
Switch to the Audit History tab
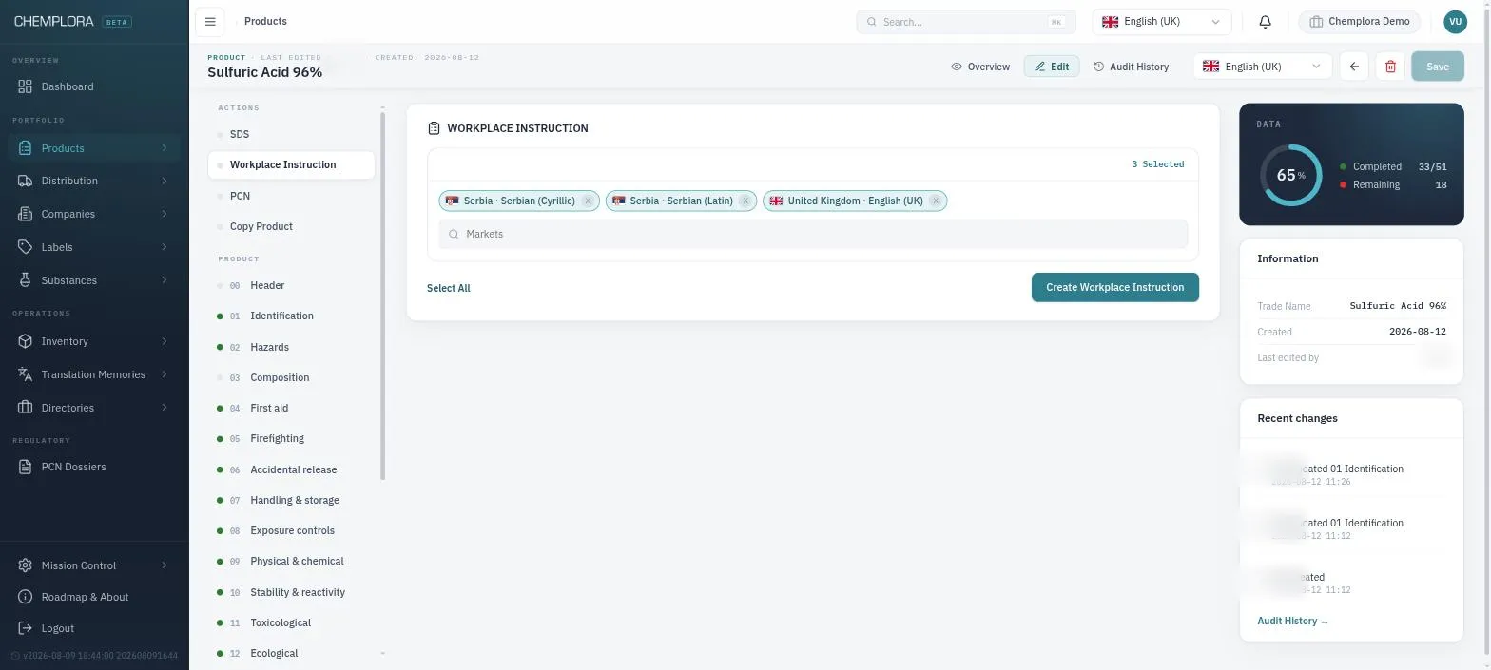click(x=1132, y=67)
